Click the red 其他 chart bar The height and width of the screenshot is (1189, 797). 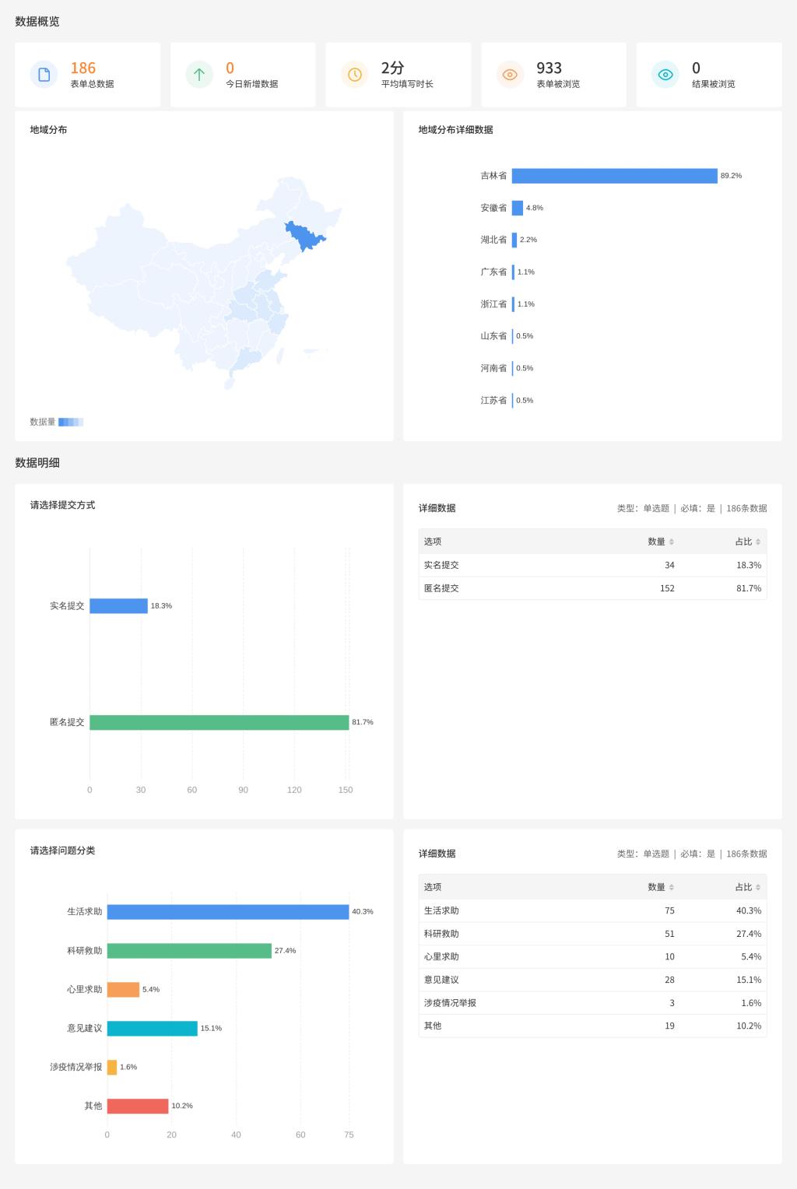[138, 1106]
